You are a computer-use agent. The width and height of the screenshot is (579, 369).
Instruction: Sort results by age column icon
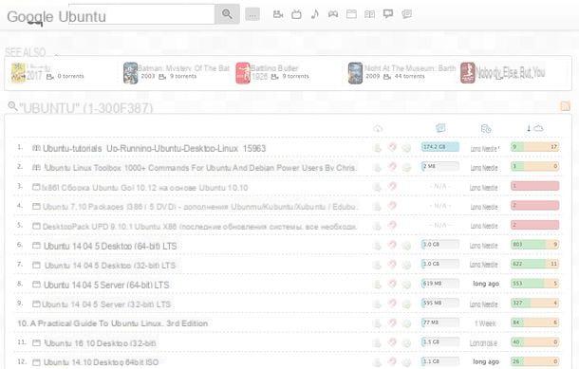coord(486,129)
